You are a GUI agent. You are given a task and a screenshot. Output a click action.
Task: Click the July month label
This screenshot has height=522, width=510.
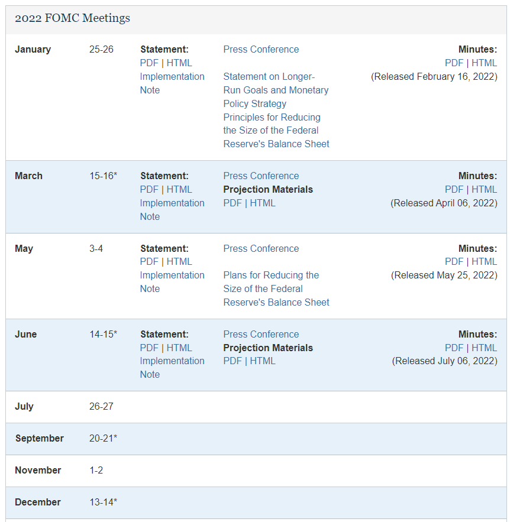pos(24,407)
